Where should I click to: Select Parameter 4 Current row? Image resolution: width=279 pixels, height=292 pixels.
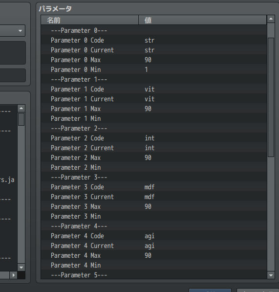point(154,246)
